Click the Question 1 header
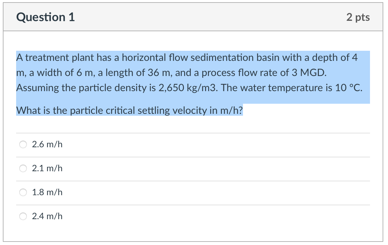The width and height of the screenshot is (388, 245). click(x=45, y=17)
